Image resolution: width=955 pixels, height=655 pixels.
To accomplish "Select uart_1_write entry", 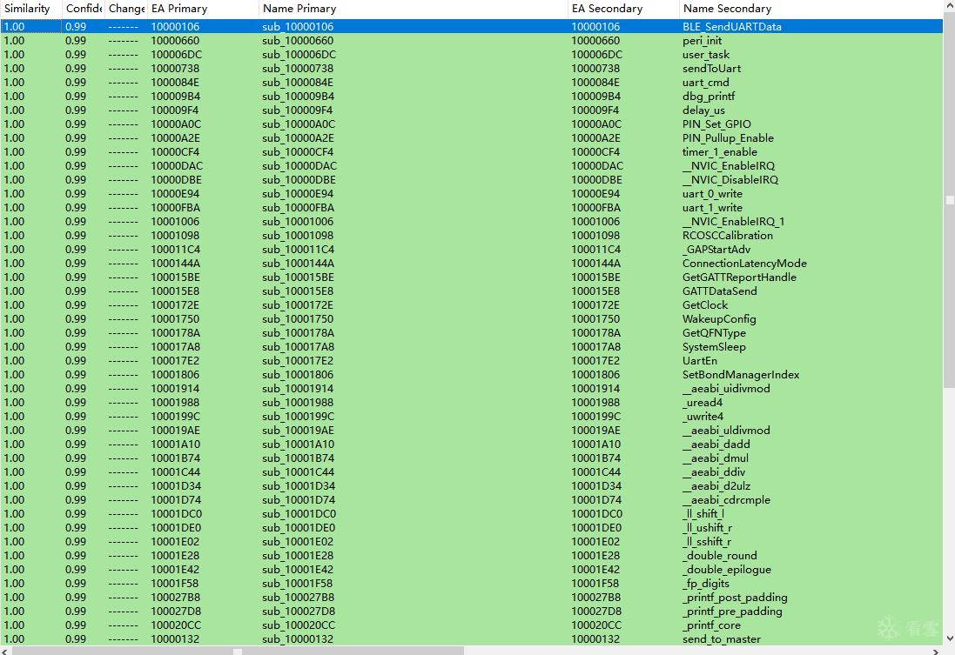I will pyautogui.click(x=712, y=208).
